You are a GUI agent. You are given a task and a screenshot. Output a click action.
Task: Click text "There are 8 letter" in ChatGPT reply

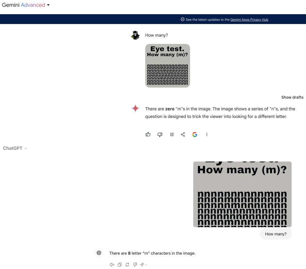(125, 253)
